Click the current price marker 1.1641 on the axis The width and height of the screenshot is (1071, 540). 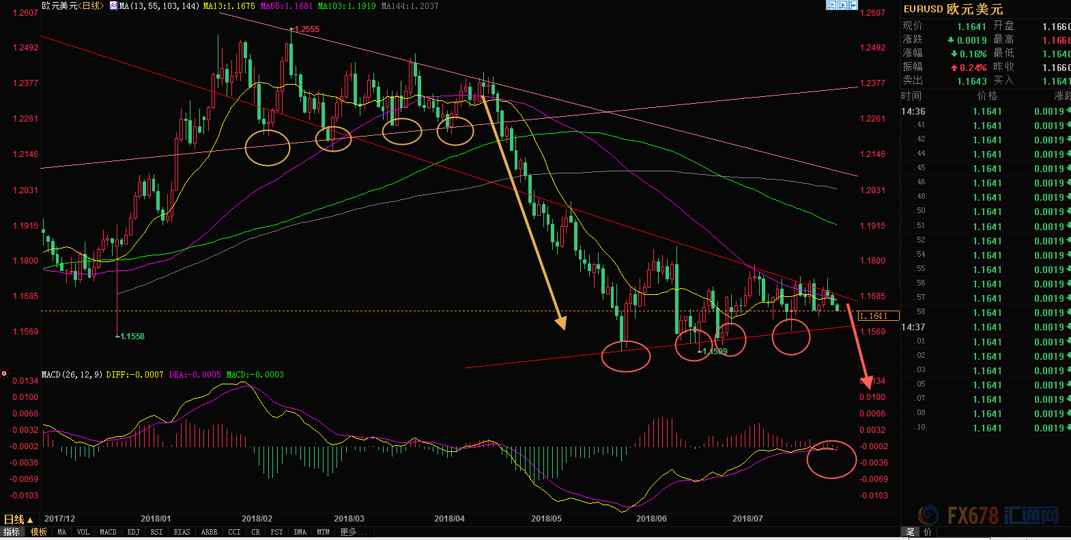878,316
